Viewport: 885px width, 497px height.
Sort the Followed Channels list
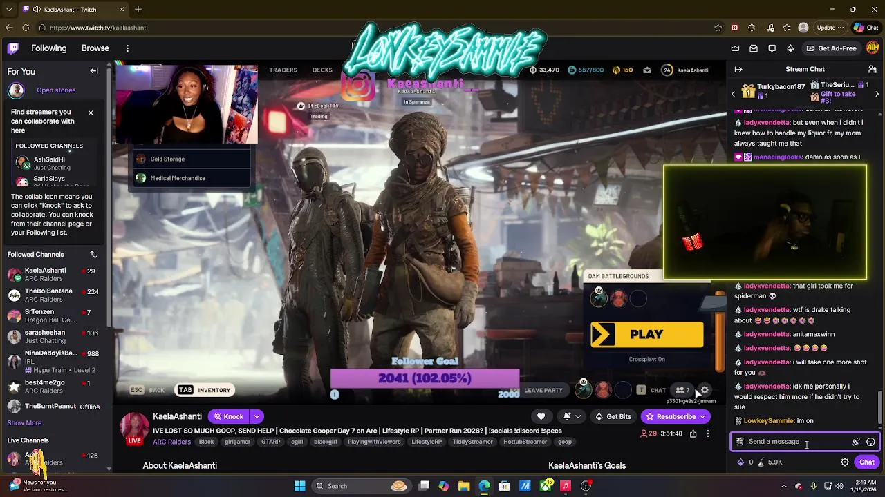tap(93, 255)
